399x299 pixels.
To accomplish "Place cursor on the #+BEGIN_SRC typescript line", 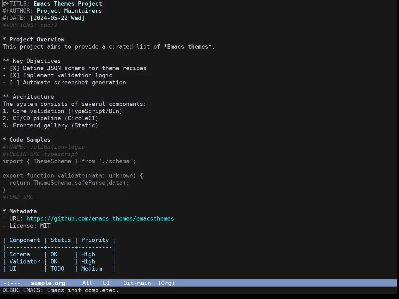I will coord(40,154).
